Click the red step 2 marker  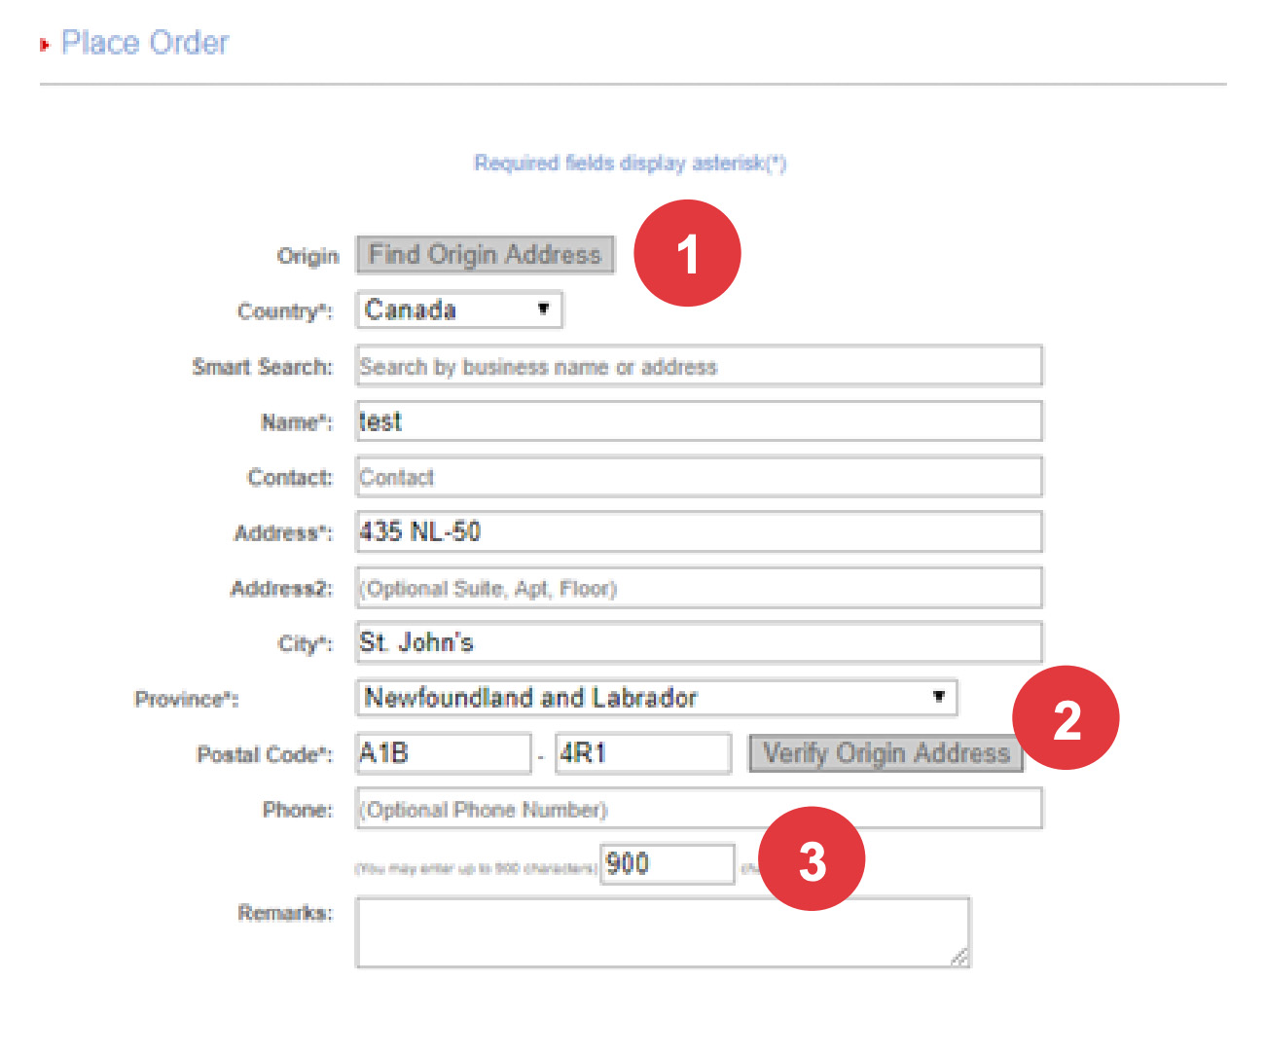[x=1066, y=719]
